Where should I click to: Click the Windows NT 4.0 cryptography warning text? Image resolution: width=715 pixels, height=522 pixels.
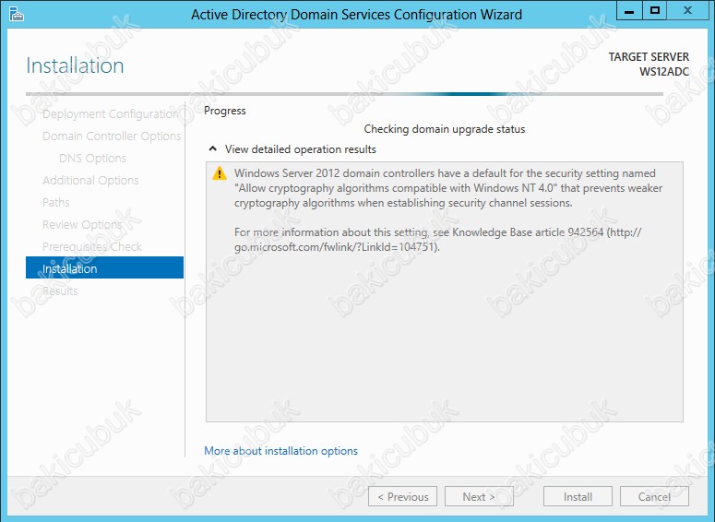[447, 188]
